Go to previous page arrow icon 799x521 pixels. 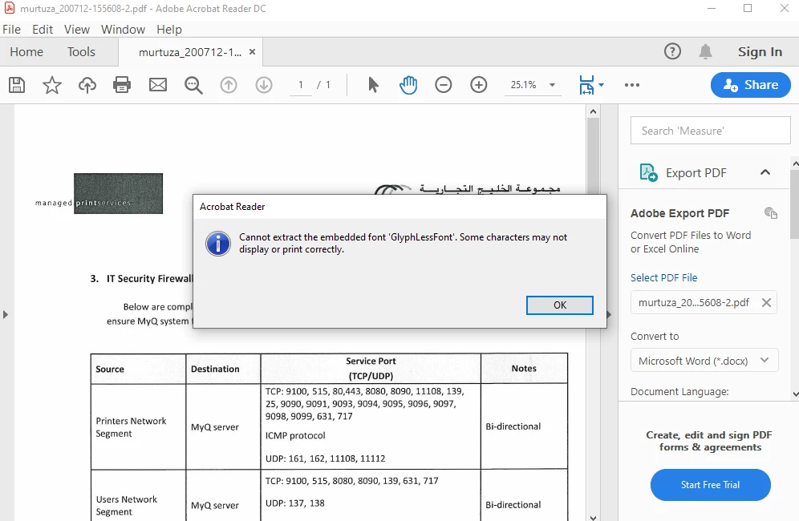[x=229, y=84]
